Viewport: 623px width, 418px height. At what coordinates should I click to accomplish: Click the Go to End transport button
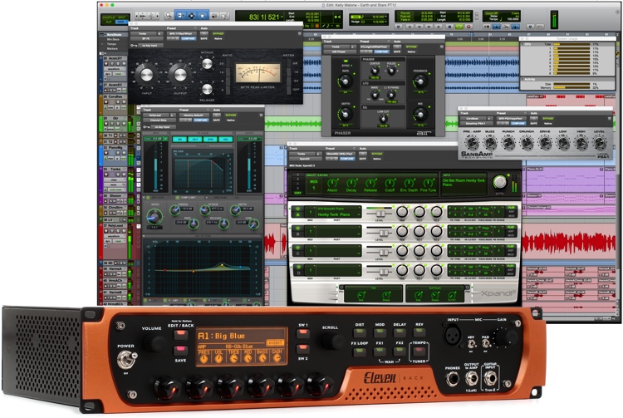pos(439,27)
